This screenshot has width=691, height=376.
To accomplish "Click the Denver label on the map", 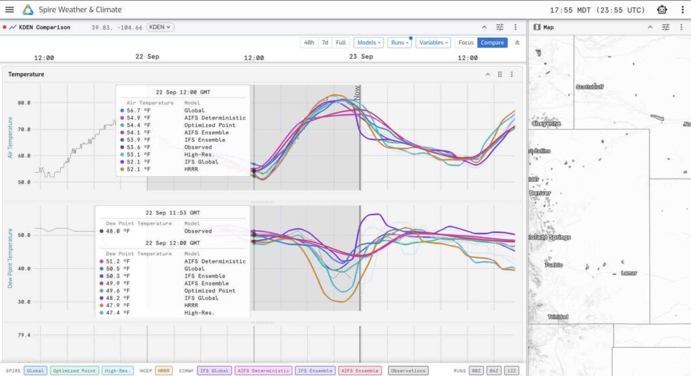I will click(540, 193).
